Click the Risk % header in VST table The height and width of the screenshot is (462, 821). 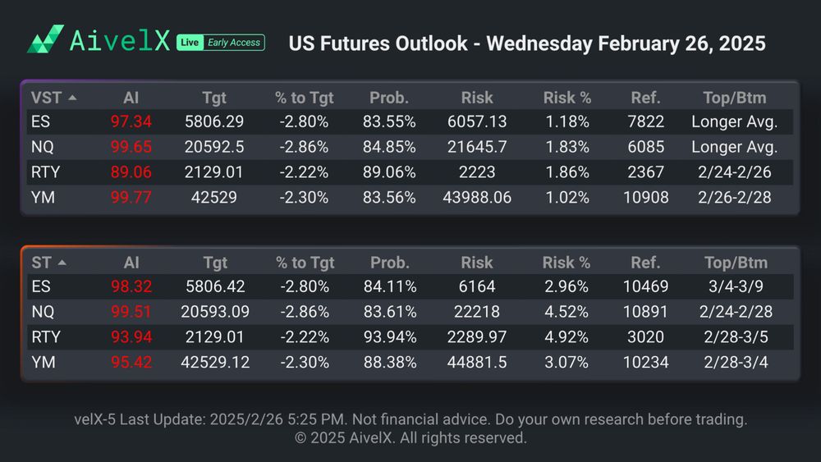coord(566,98)
